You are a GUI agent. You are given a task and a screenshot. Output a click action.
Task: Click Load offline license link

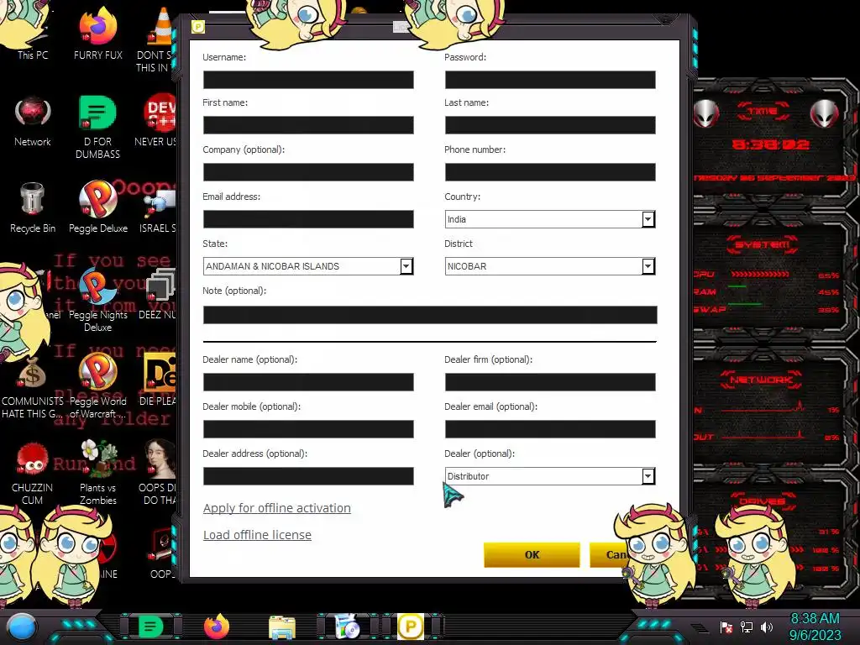point(257,535)
